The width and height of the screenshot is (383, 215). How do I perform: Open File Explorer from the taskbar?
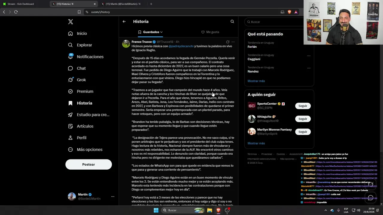coord(209,210)
